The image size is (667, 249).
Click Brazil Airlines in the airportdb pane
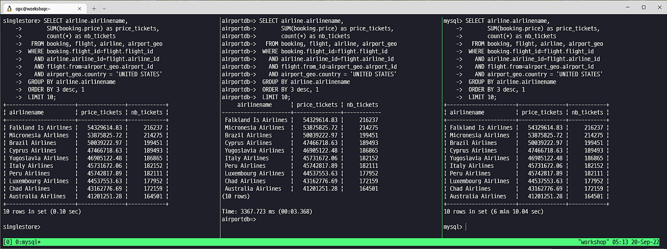click(x=248, y=135)
